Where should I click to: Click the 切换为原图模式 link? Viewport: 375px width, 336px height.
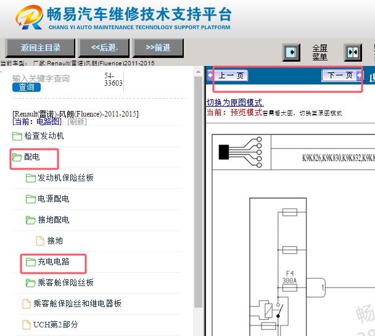coord(235,102)
